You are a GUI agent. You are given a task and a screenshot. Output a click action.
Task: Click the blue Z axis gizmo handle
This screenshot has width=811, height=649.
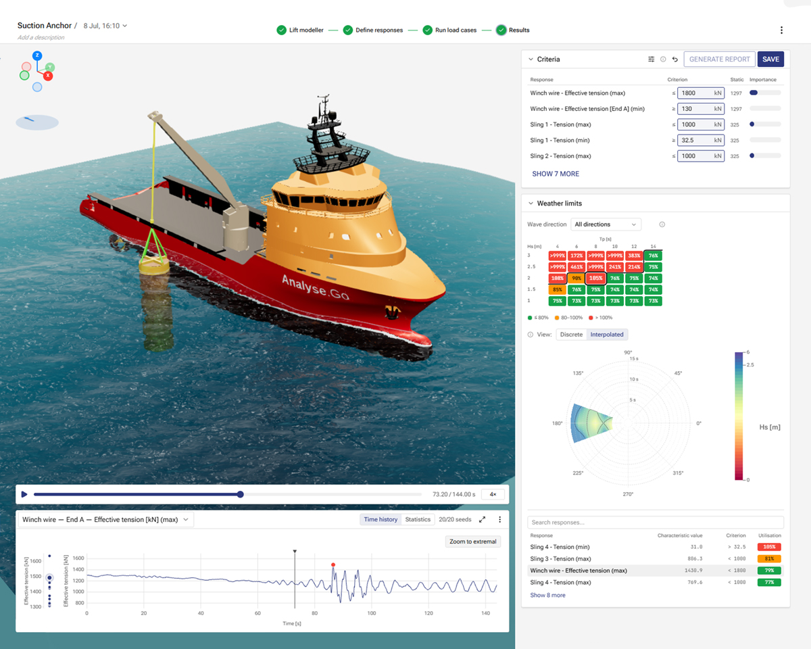(37, 55)
